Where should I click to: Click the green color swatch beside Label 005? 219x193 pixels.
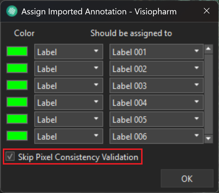tap(17, 119)
